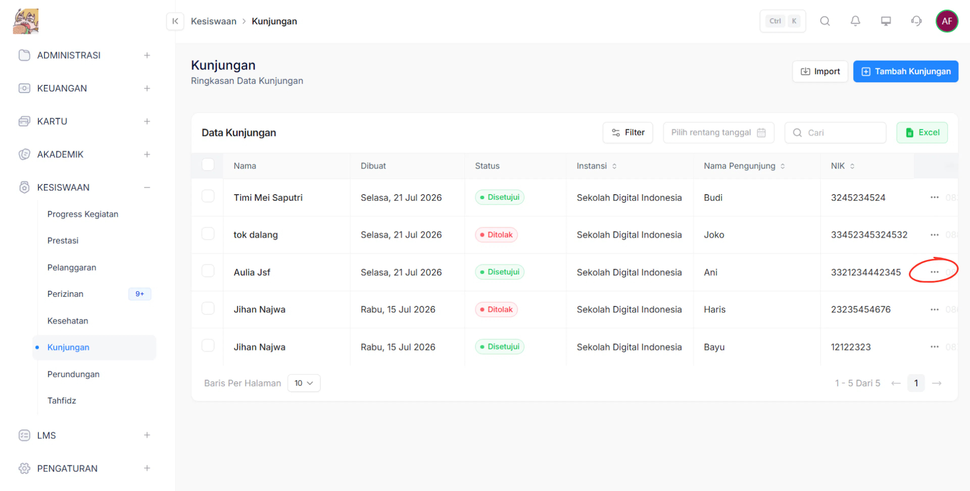This screenshot has height=491, width=970.
Task: Open row actions for Timi Mei Saputri
Action: coord(934,197)
